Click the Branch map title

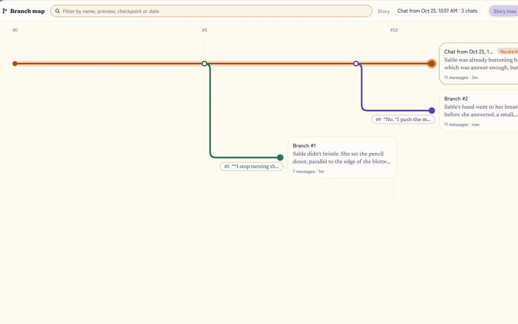28,11
